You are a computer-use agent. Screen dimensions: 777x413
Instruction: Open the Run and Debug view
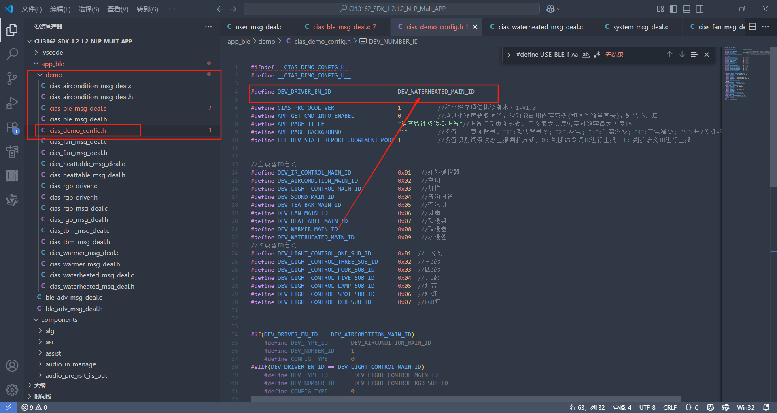pos(12,103)
